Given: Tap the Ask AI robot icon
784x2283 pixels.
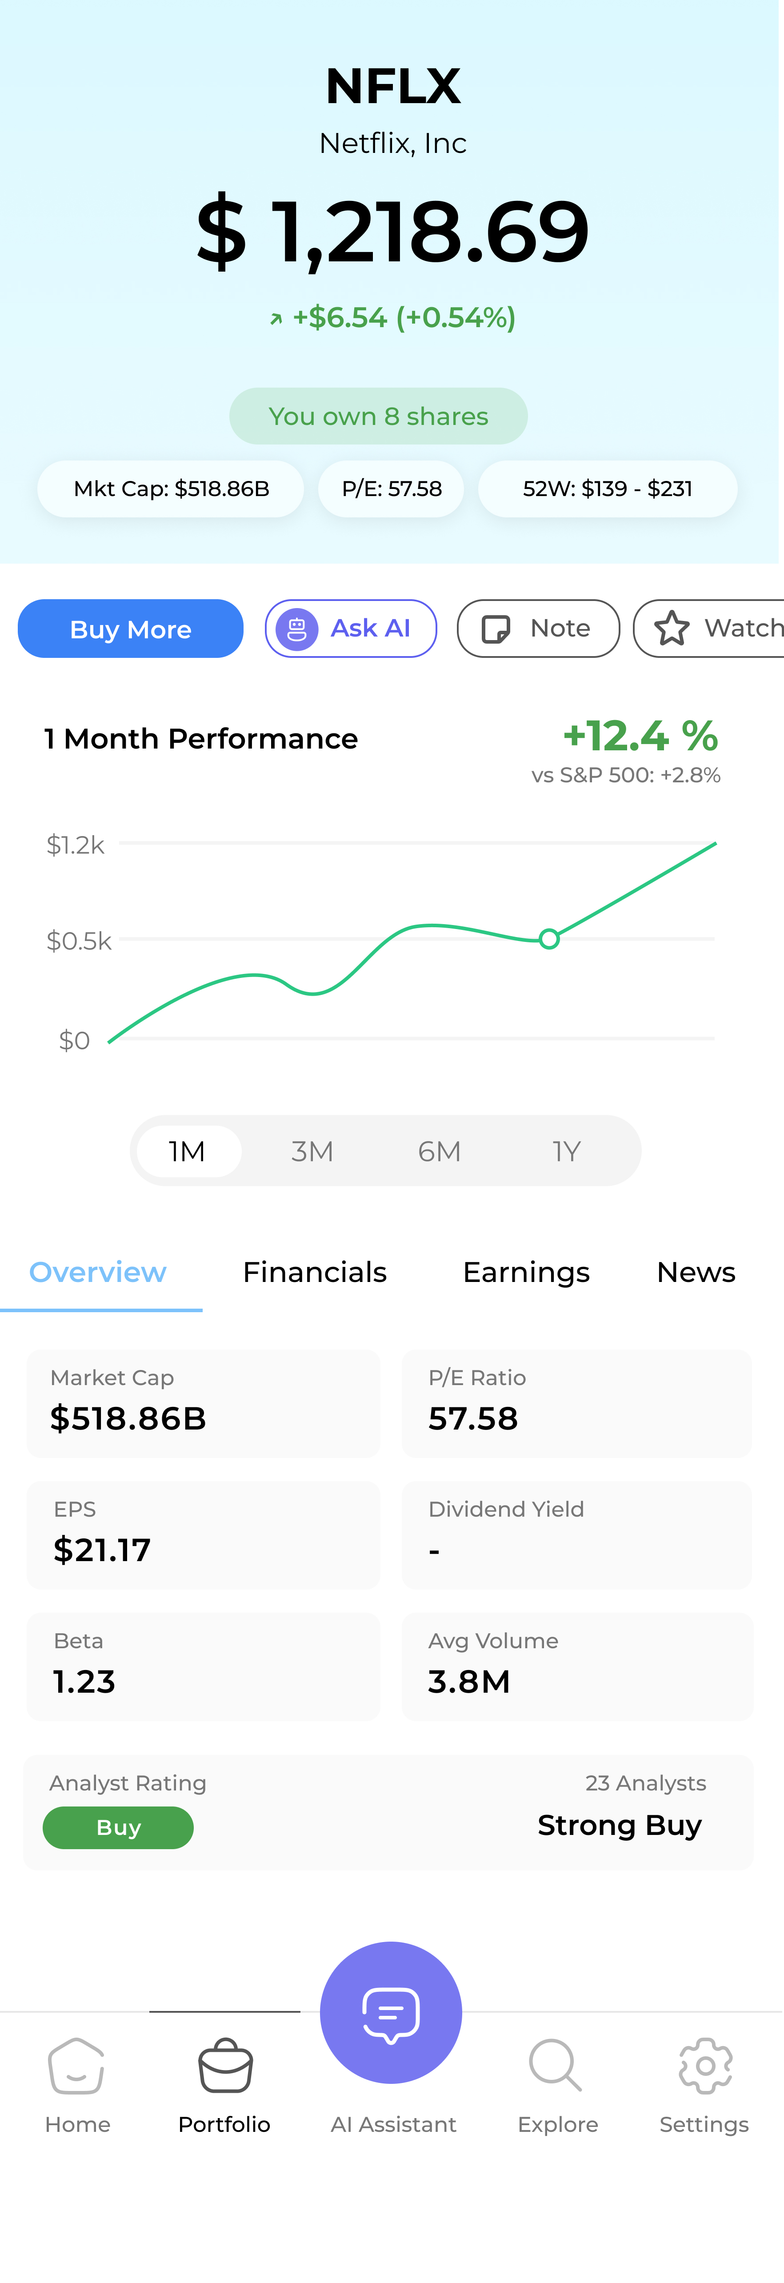Looking at the screenshot, I should [297, 629].
